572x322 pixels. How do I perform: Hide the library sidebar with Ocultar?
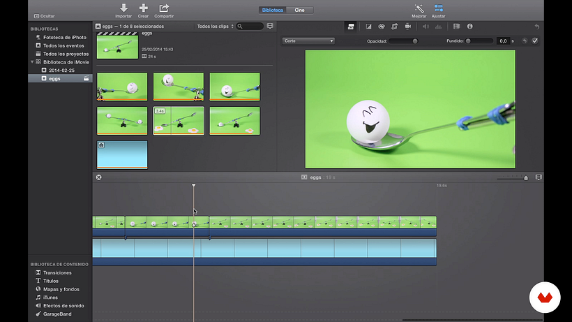point(43,15)
